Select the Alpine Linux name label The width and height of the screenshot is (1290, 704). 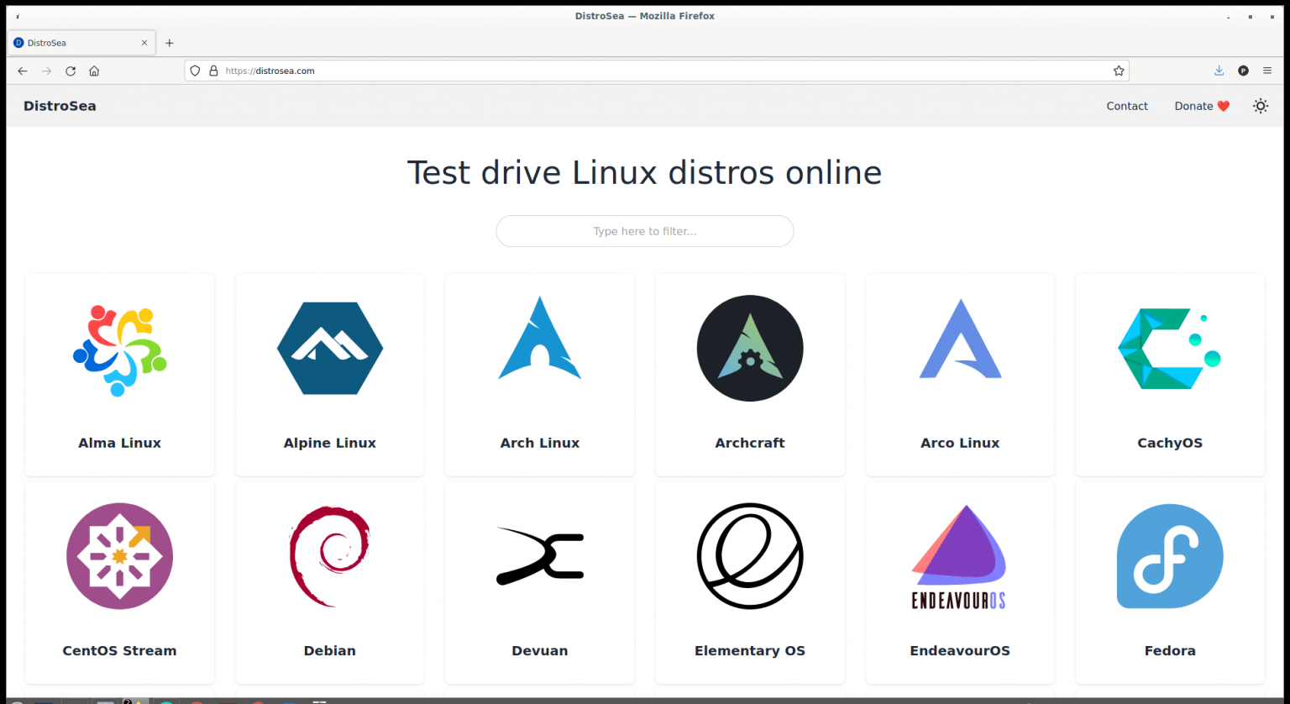coord(330,443)
